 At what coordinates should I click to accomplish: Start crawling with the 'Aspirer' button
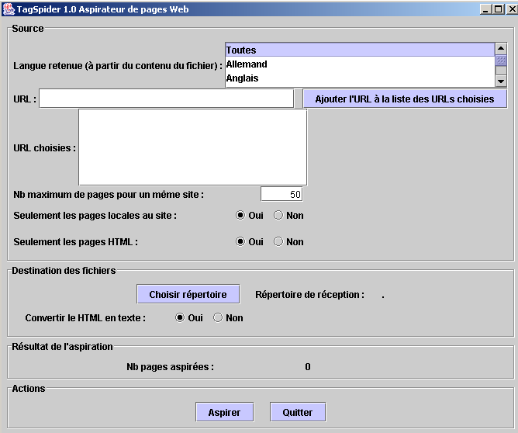pos(224,413)
